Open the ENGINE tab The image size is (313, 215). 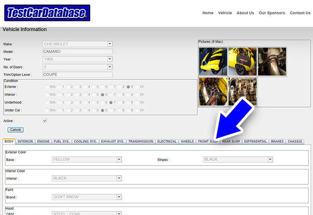[x=43, y=141]
